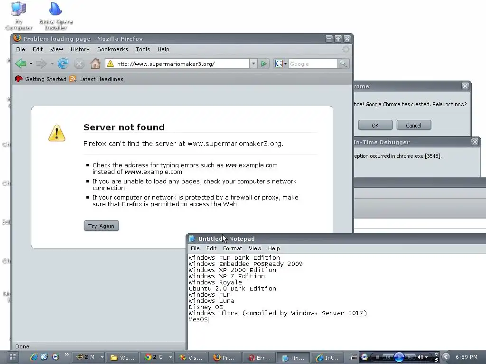Open Firefox Edit menu
486x364 pixels.
click(38, 49)
